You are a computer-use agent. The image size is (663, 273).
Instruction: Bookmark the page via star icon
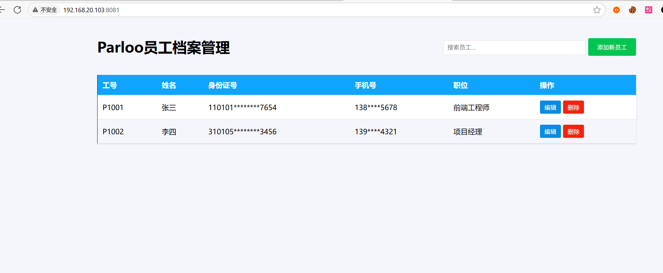pyautogui.click(x=597, y=10)
